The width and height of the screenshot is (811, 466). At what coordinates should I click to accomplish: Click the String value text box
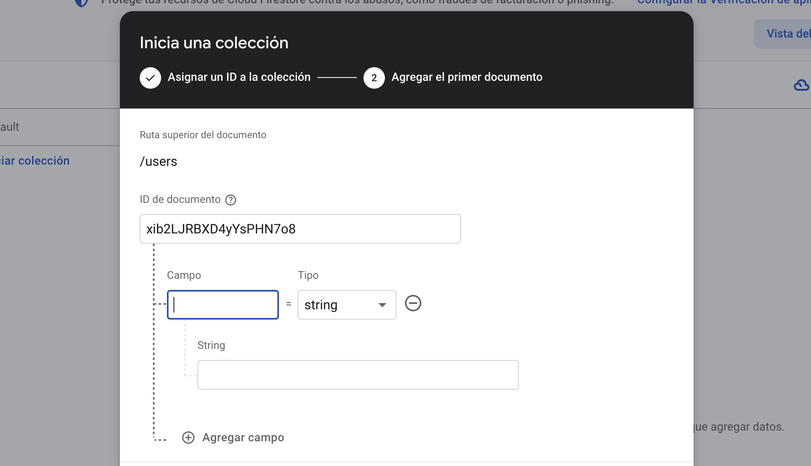358,374
